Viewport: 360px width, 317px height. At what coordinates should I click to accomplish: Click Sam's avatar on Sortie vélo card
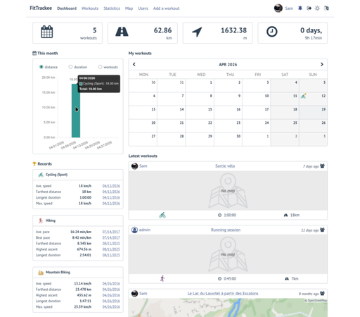pyautogui.click(x=134, y=166)
